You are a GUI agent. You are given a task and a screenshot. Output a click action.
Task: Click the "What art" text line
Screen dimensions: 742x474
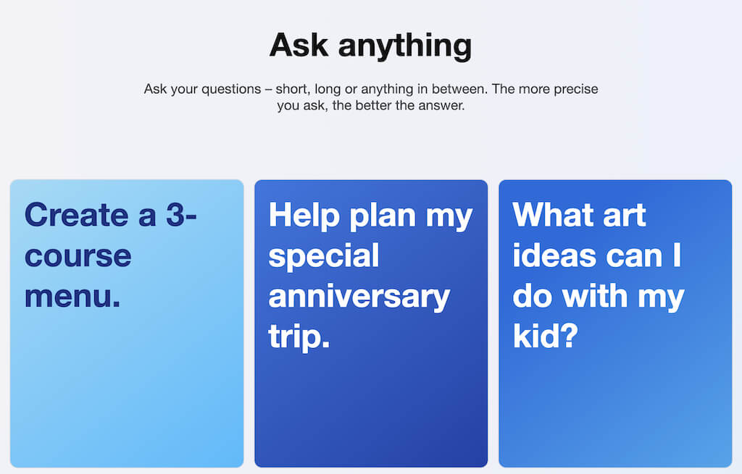[579, 215]
